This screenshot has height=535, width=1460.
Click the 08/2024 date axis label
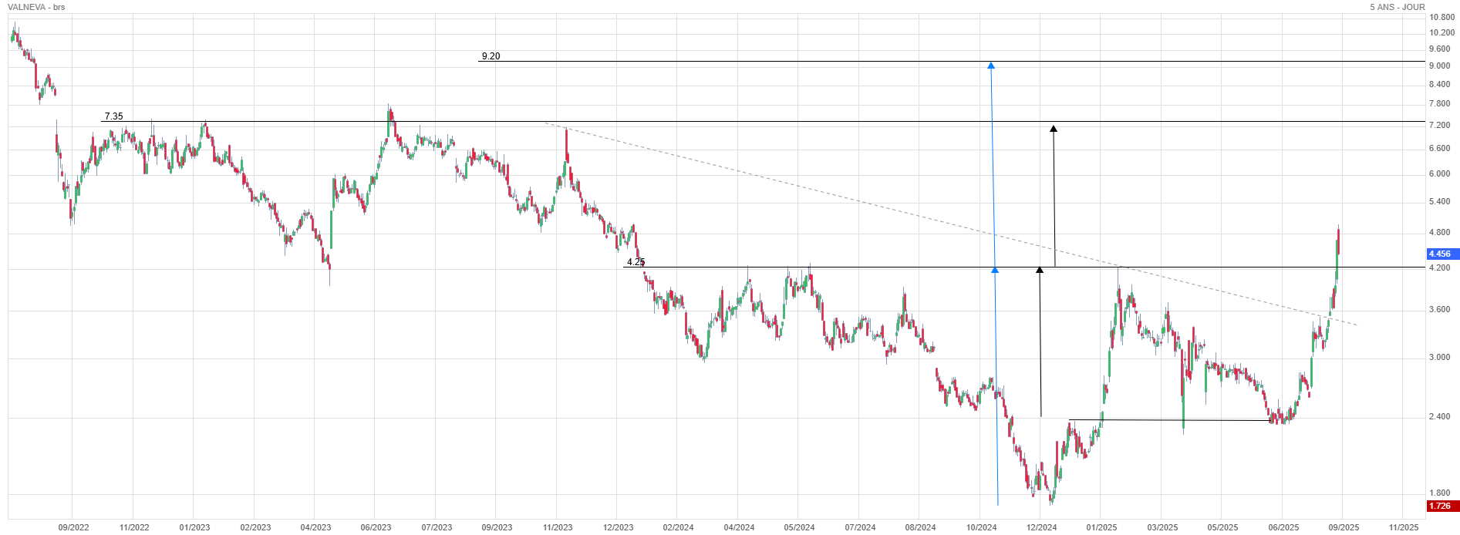click(920, 527)
